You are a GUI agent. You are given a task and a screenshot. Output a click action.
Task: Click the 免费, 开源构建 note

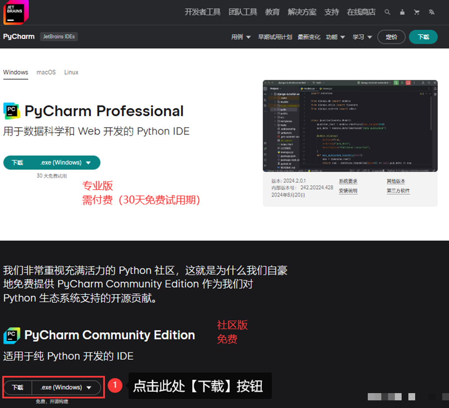[x=52, y=401]
